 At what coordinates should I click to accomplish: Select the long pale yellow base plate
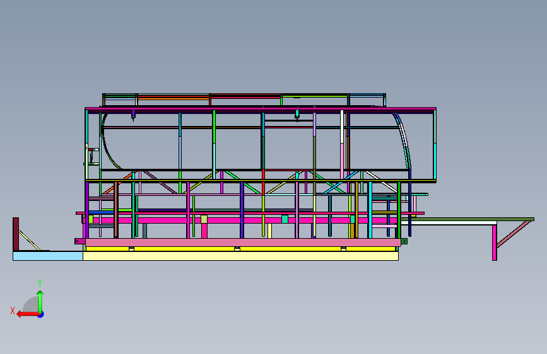pos(241,256)
